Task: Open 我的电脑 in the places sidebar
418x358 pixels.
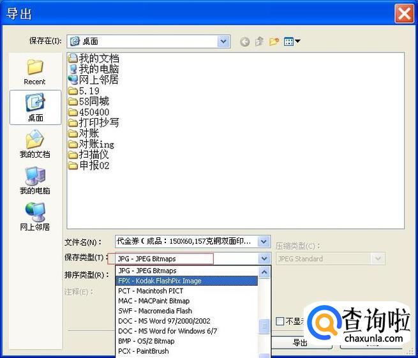Action: click(x=35, y=181)
